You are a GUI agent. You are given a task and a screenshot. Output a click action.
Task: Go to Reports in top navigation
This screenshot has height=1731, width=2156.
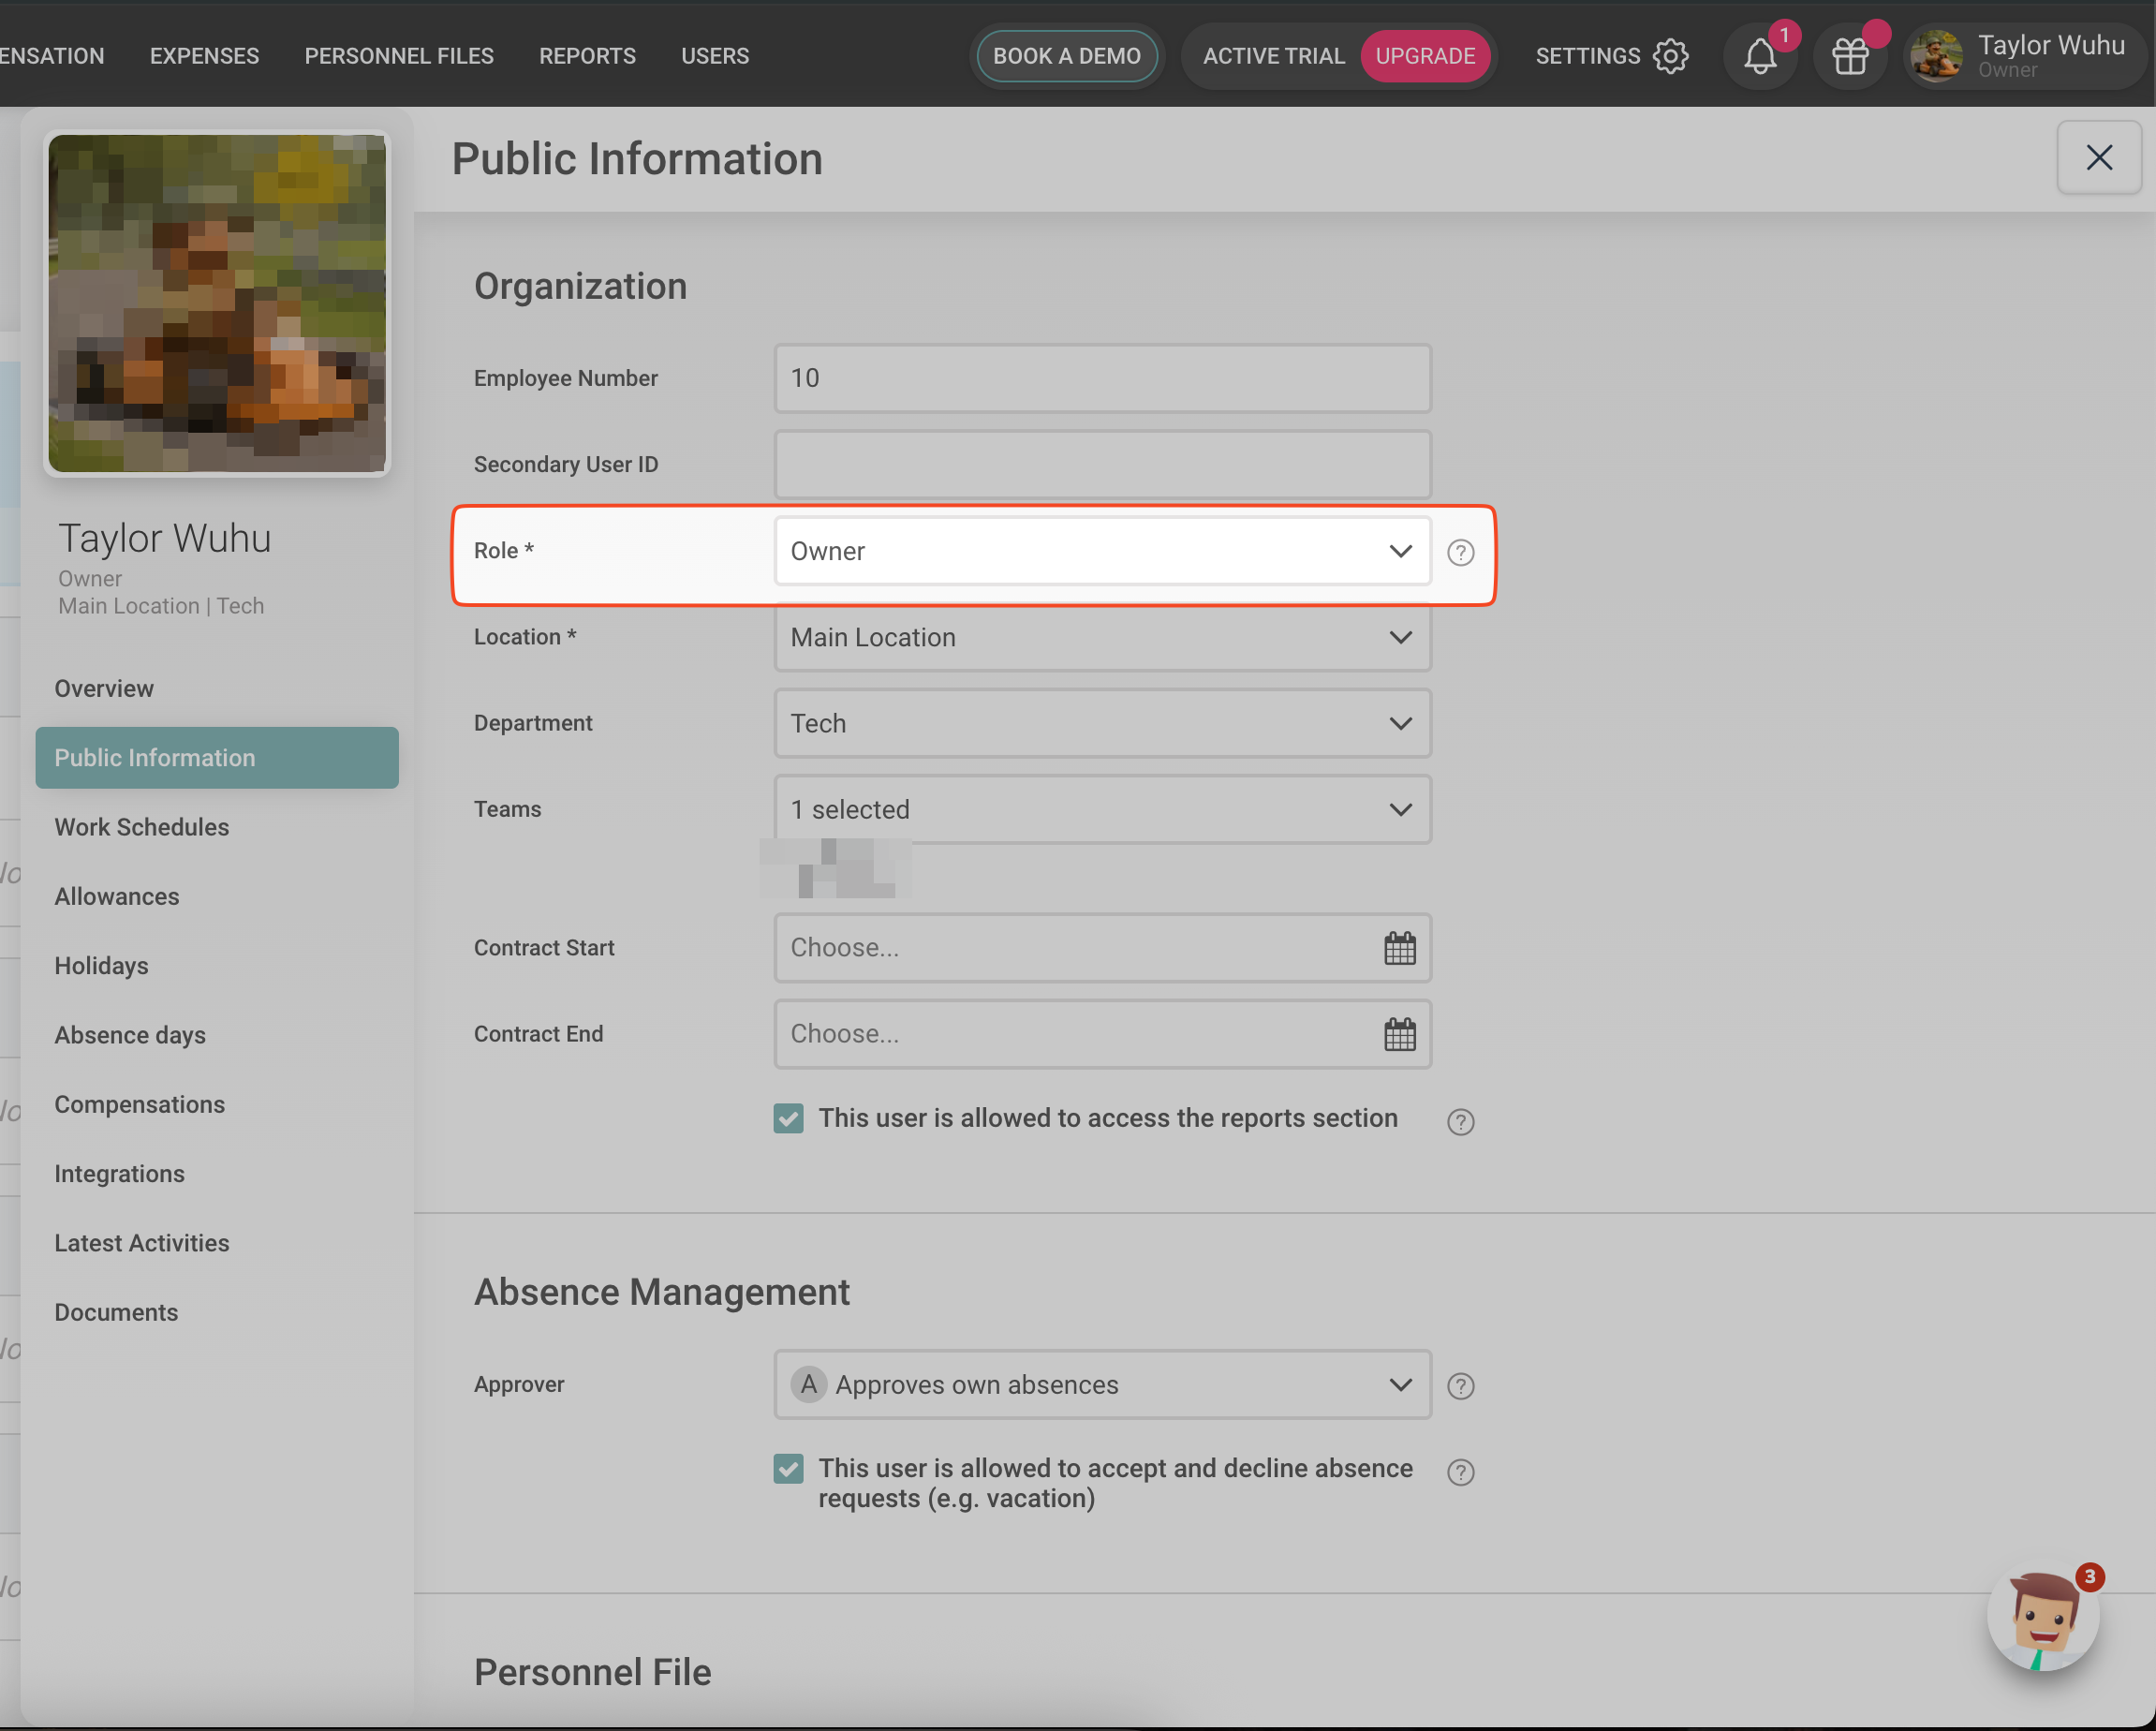[587, 56]
